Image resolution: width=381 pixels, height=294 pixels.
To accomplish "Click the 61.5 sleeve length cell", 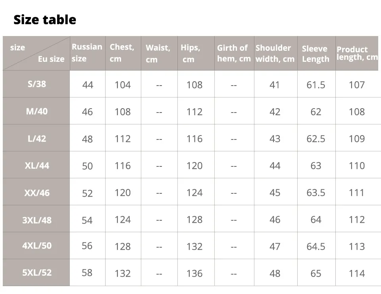I will [x=316, y=84].
